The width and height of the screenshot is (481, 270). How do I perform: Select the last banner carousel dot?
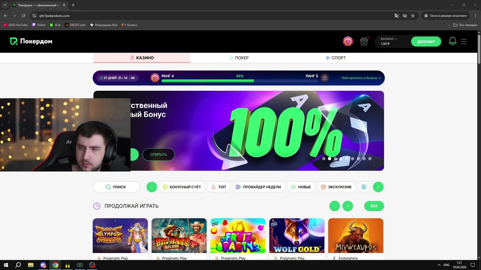[370, 159]
